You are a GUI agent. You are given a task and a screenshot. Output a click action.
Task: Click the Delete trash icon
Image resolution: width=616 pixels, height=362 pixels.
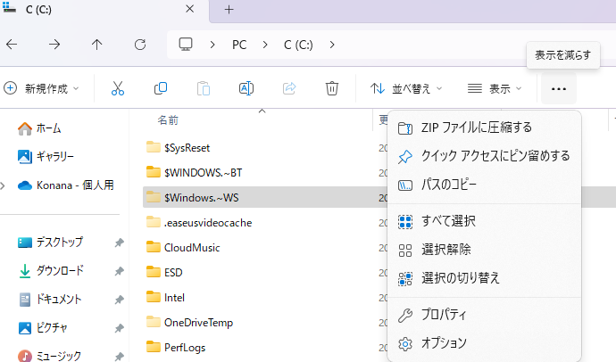[332, 88]
